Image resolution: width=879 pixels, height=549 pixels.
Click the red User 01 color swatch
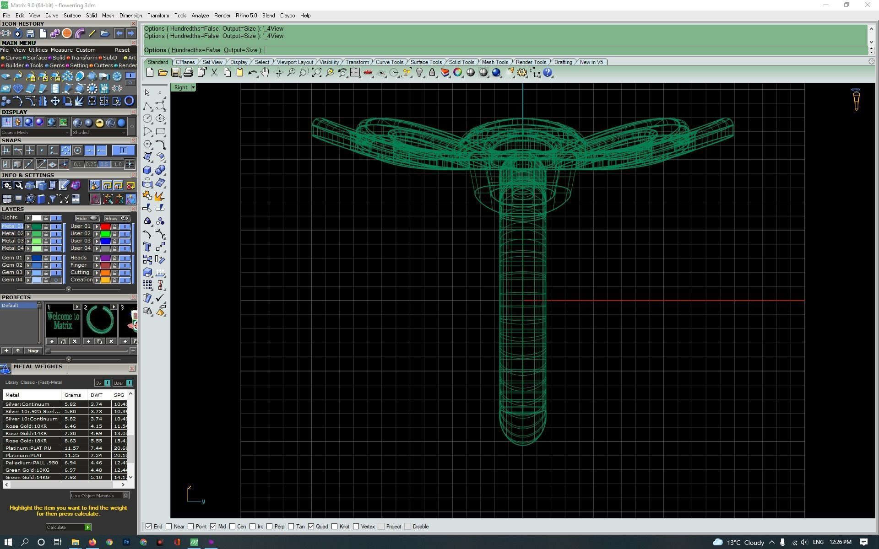click(x=105, y=226)
